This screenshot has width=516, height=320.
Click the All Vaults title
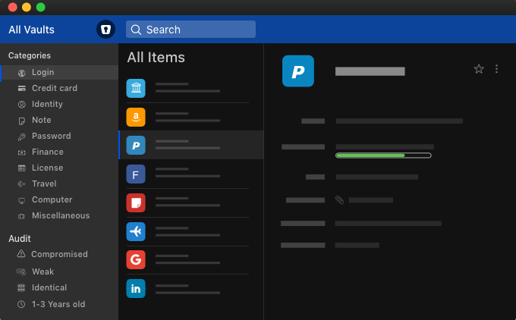[32, 30]
